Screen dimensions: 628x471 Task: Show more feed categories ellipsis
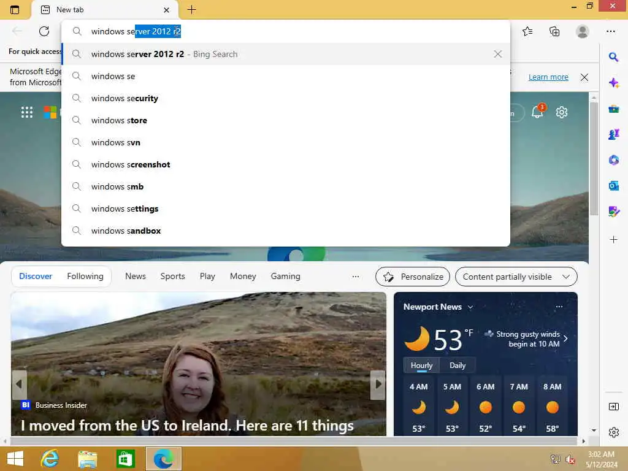tap(355, 277)
